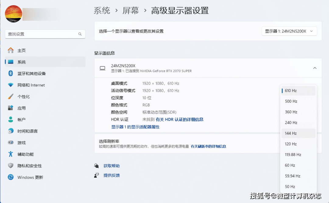Image resolution: width=329 pixels, height=203 pixels.
Task: Open the 系统 (System) section in sidebar
Action: pos(21,62)
